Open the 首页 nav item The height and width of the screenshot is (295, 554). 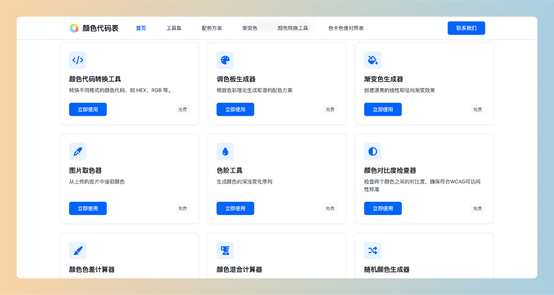[141, 28]
